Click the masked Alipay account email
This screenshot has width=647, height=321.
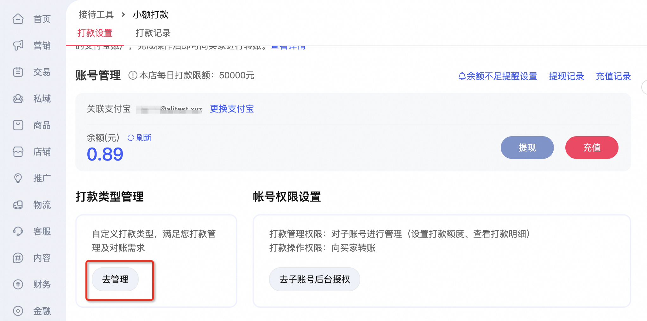click(x=169, y=110)
